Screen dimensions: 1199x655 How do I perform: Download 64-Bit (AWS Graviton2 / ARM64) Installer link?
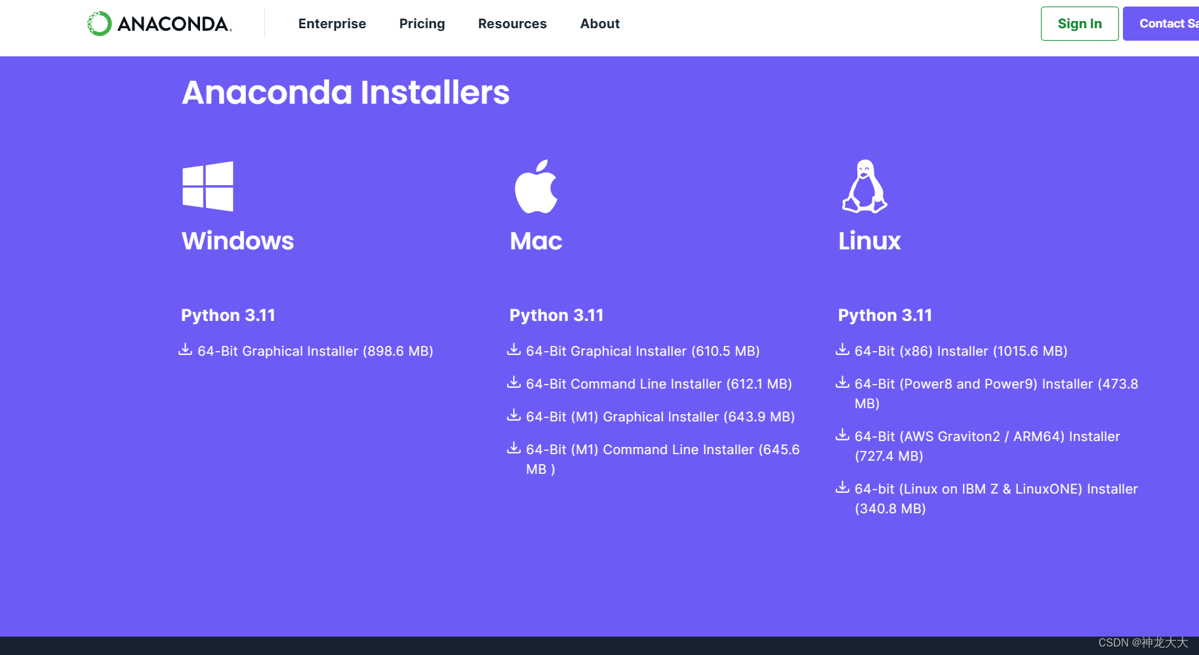point(987,446)
